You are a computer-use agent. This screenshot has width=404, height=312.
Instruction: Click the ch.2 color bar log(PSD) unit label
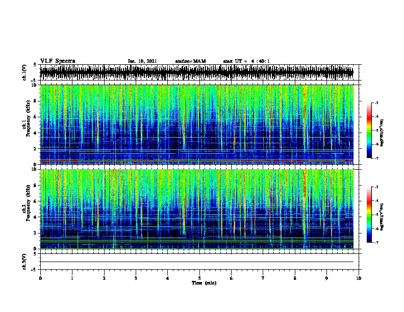[x=382, y=217]
